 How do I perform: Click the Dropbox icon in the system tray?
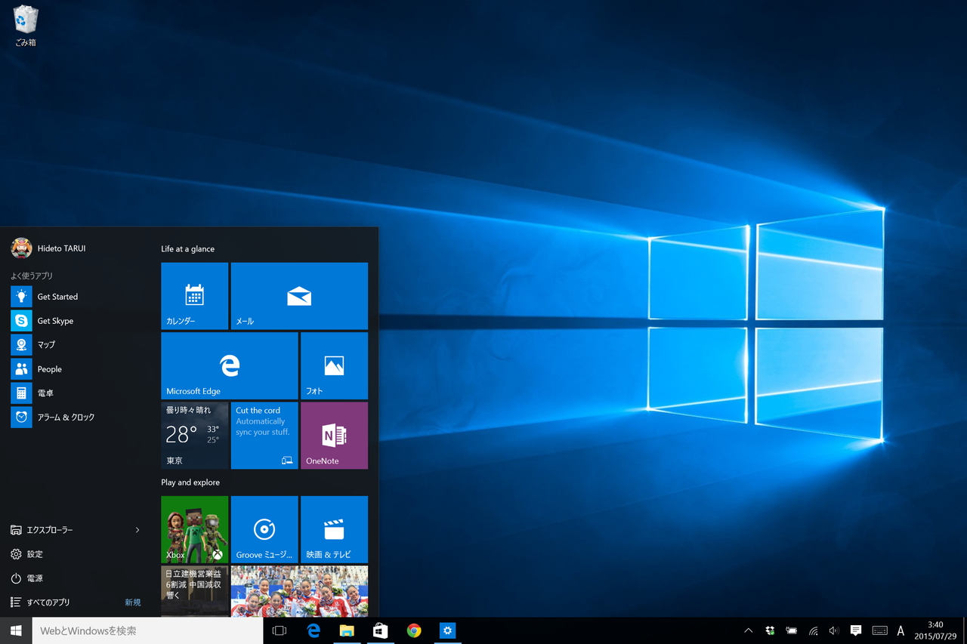(770, 630)
